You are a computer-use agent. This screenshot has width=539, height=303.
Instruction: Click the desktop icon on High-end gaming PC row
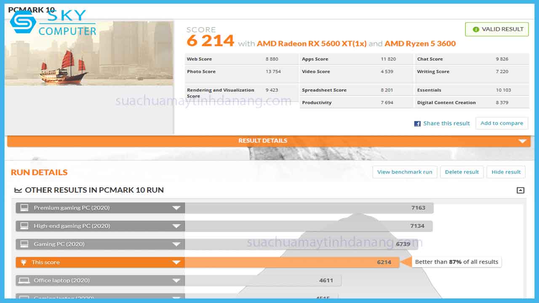pos(24,226)
